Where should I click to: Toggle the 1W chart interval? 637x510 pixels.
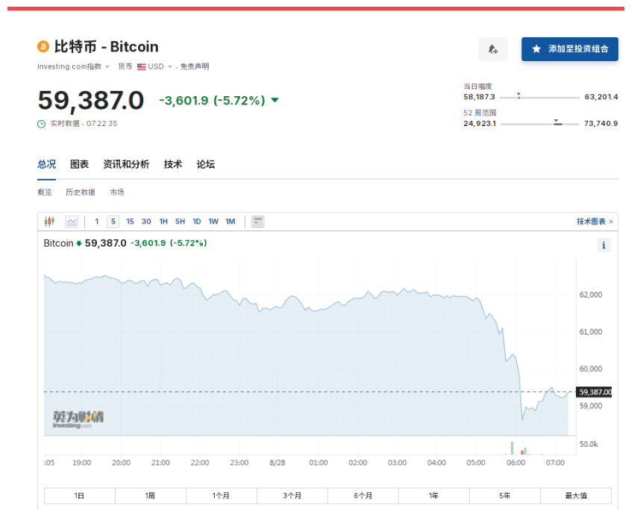213,221
